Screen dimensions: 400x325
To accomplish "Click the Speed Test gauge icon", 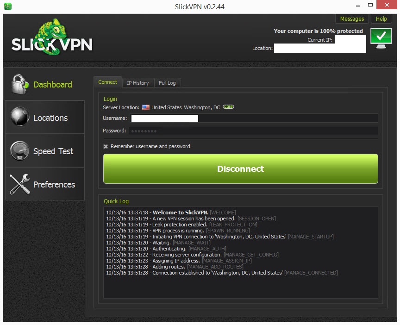I will pyautogui.click(x=19, y=150).
